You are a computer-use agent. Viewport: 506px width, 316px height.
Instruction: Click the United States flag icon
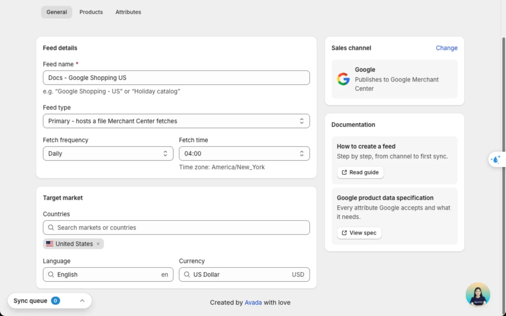pyautogui.click(x=50, y=244)
